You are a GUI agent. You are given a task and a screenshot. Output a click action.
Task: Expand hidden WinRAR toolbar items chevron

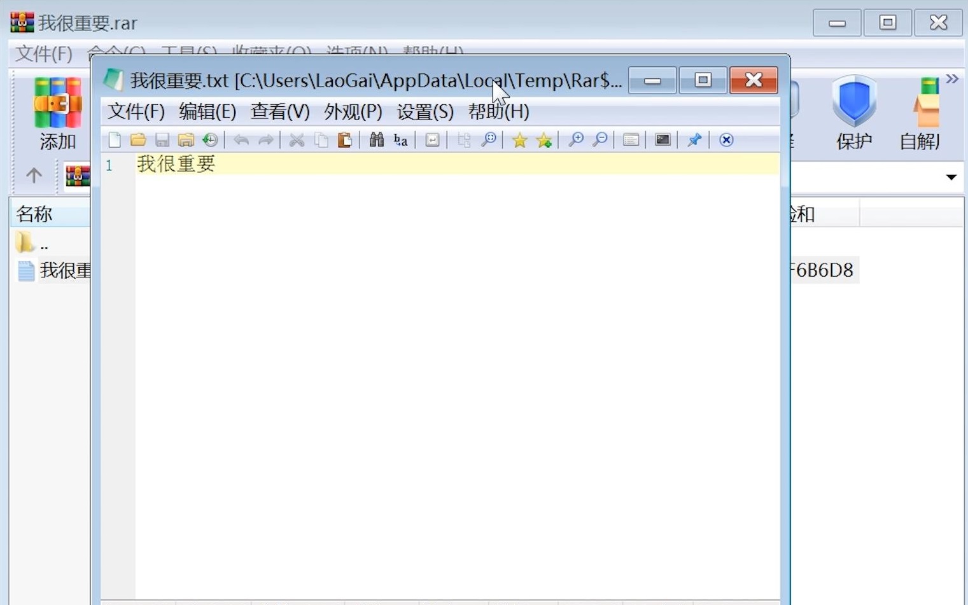click(x=952, y=79)
